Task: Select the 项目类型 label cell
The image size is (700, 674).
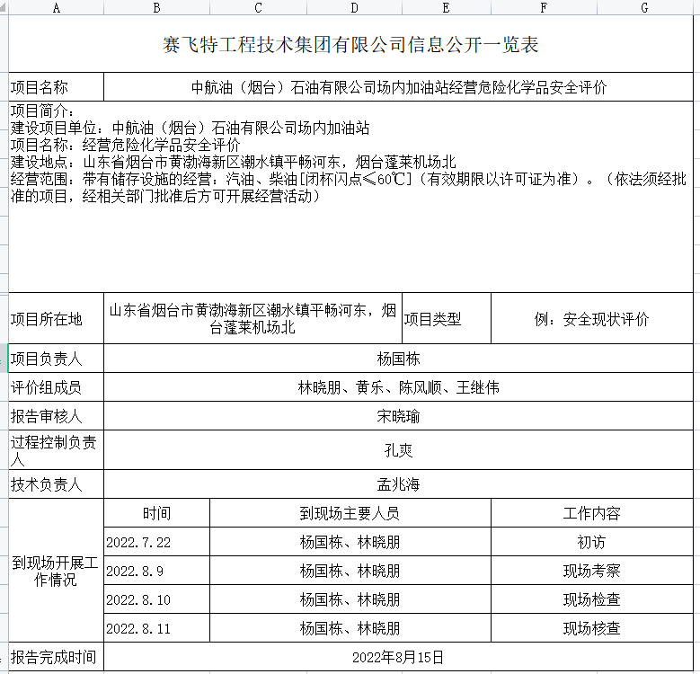Action: (446, 318)
